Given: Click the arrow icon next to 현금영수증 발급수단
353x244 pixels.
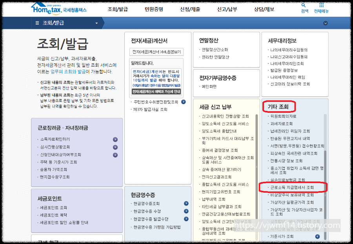Looking at the screenshot, I should point(186,218).
